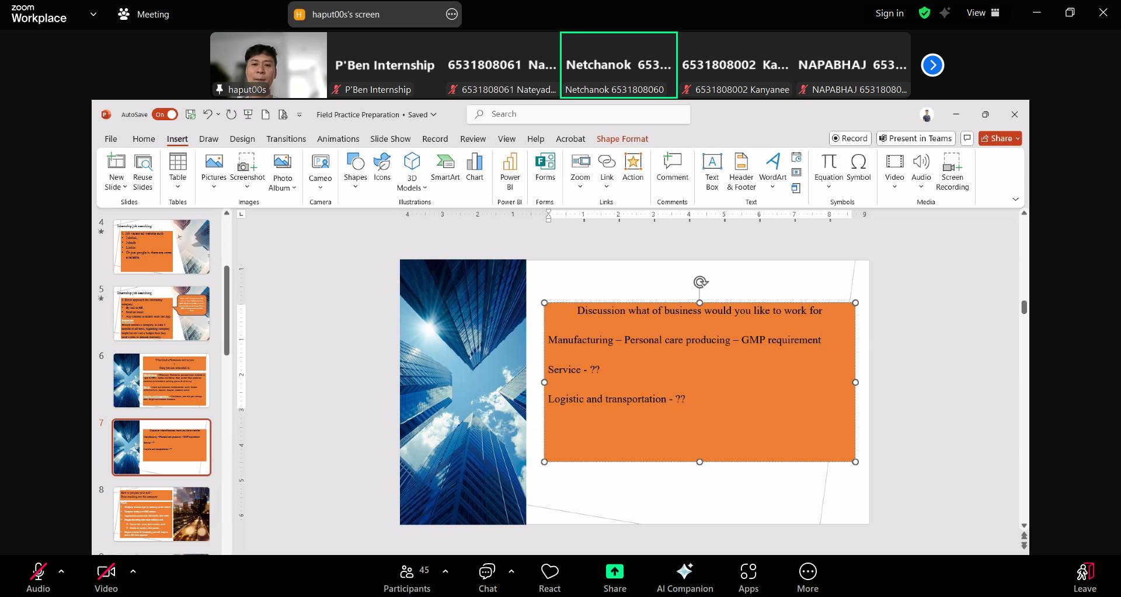Screen dimensions: 1121x597
Task: Open the Zoom Workplace dropdown arrow
Action: pos(93,15)
